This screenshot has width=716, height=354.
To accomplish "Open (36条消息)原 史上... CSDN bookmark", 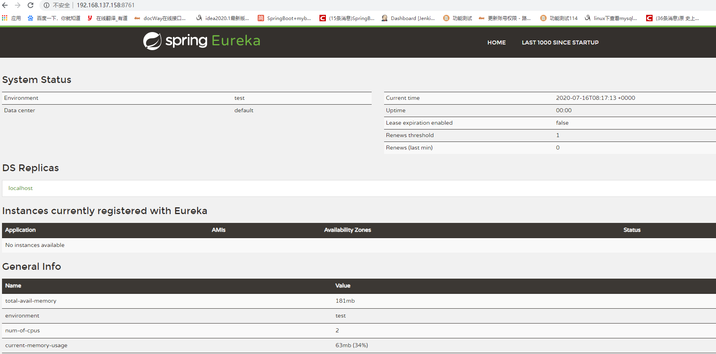I will tap(673, 18).
